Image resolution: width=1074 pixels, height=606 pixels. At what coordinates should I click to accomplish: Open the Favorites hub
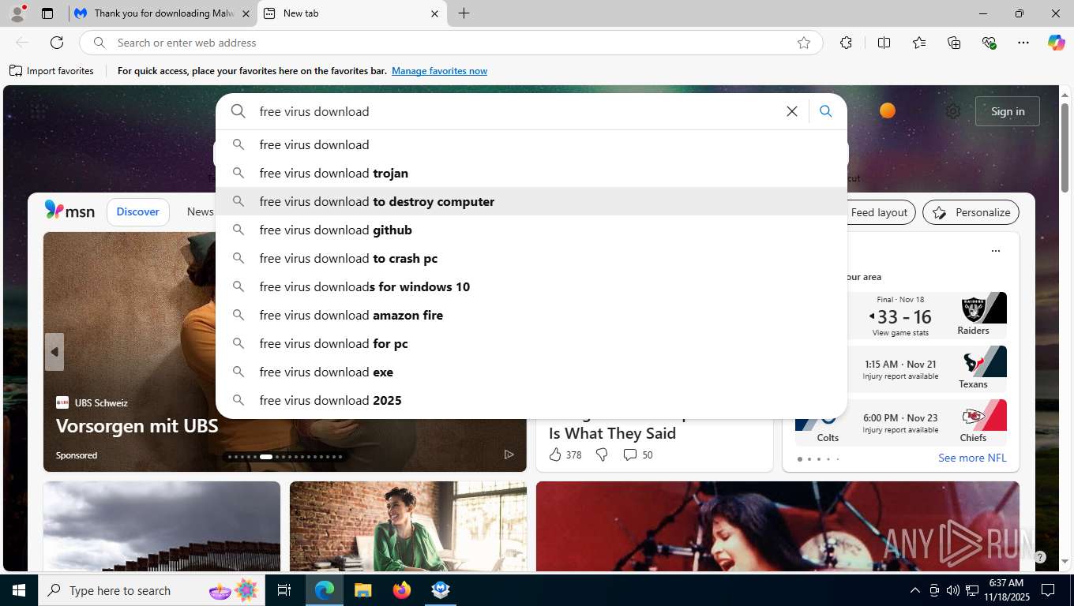[919, 43]
